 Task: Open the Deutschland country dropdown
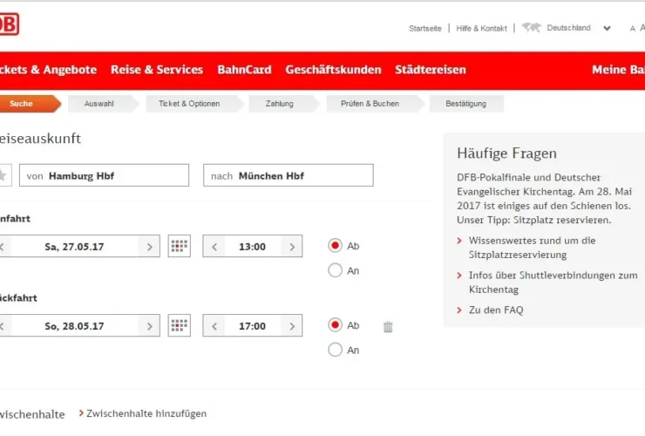tap(607, 28)
